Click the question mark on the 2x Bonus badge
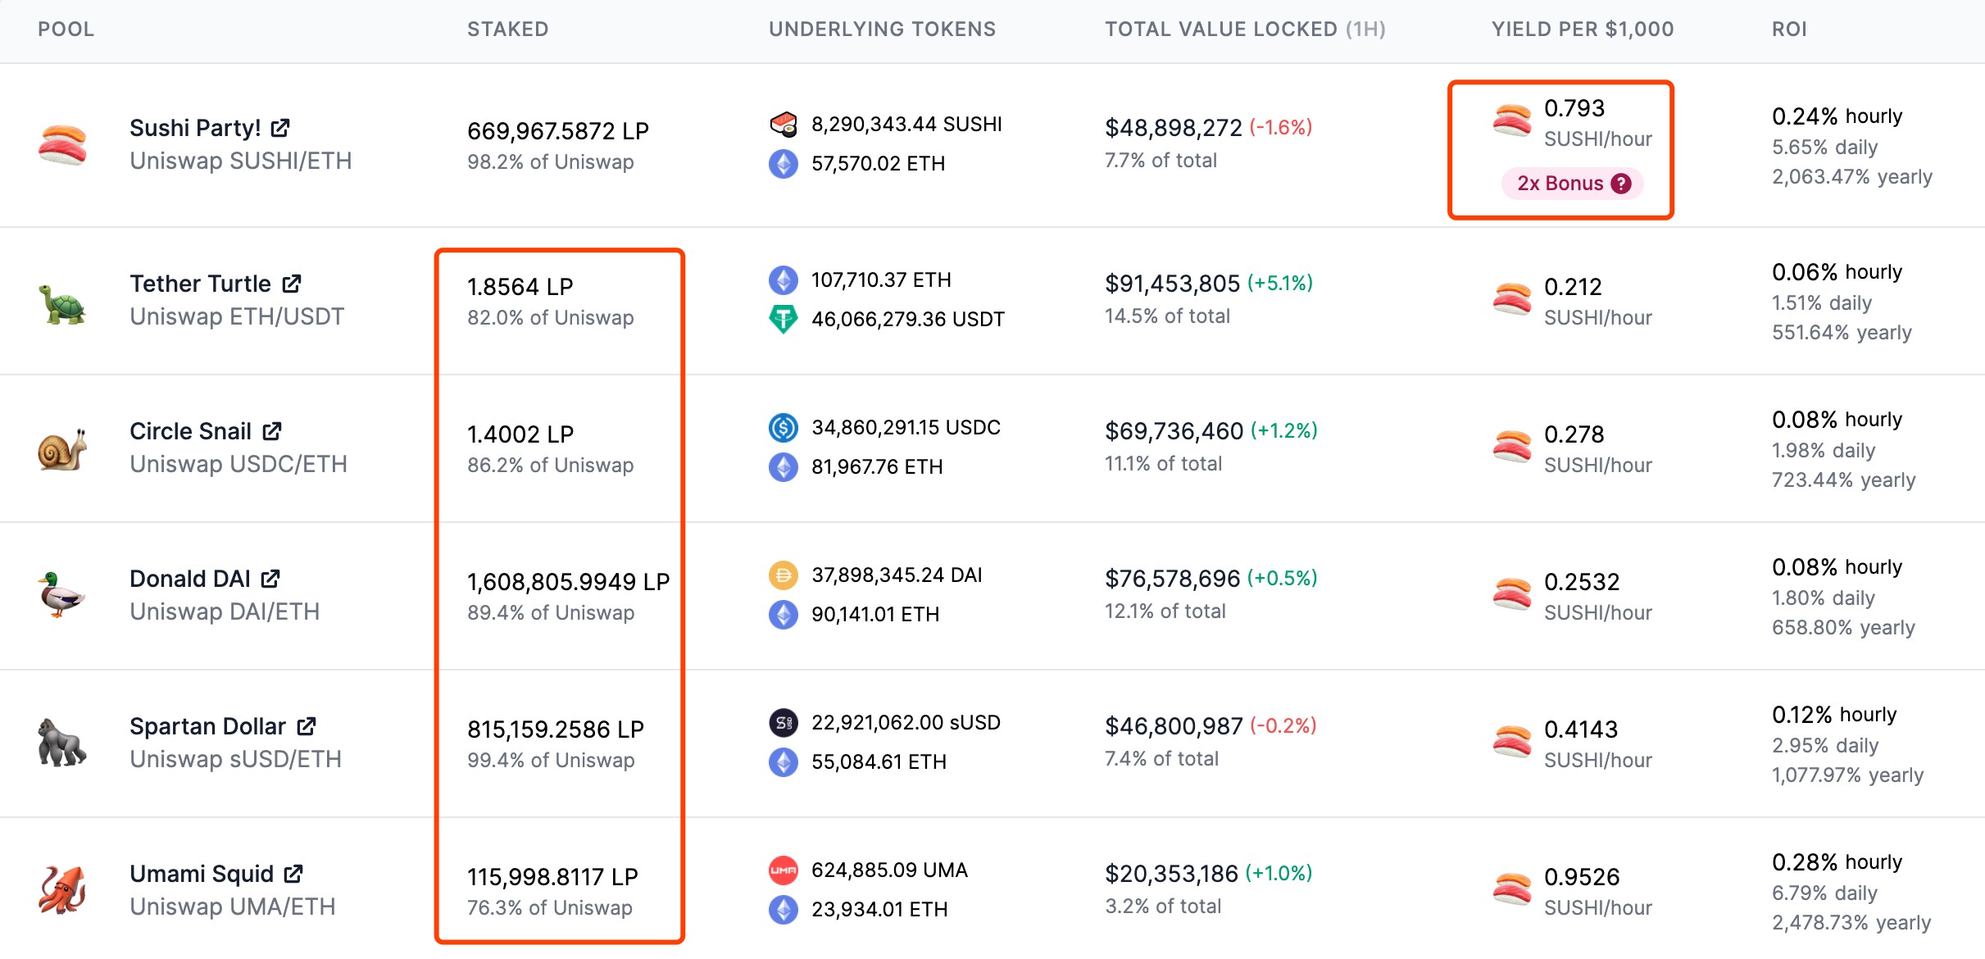The image size is (1985, 959). pos(1620,184)
